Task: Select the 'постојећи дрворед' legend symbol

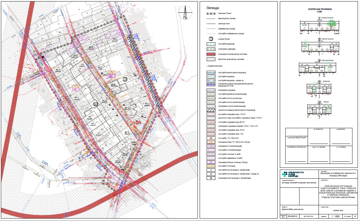Action: pos(211,44)
